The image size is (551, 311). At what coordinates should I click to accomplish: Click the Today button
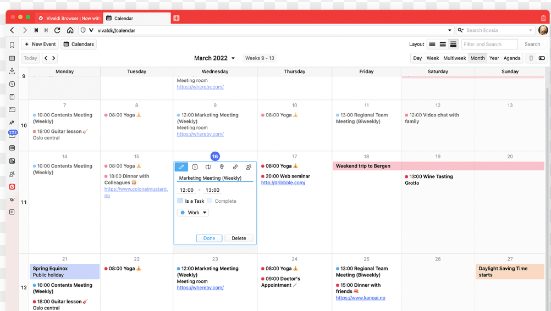coord(31,58)
